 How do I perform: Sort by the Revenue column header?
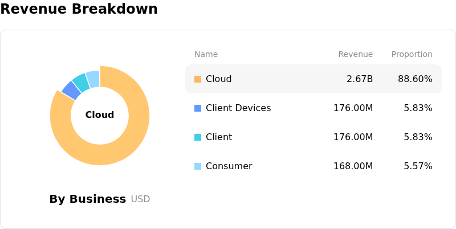point(355,55)
